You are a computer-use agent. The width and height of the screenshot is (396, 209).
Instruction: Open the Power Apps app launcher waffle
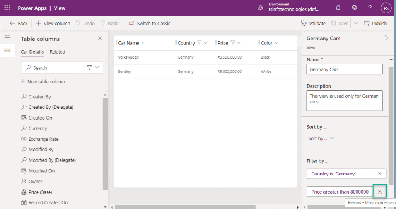[7, 8]
